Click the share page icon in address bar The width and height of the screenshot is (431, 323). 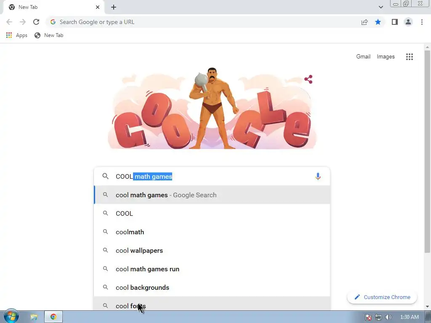(364, 22)
